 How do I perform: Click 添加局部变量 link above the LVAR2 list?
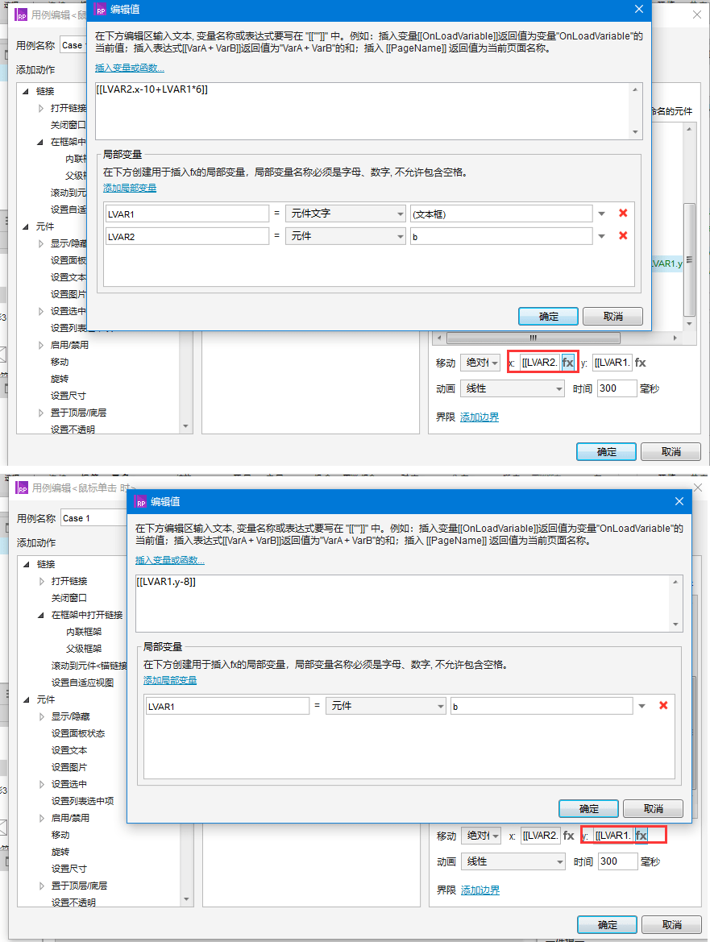[x=130, y=188]
